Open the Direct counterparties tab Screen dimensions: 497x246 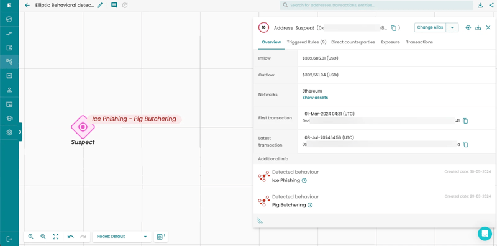coord(353,42)
